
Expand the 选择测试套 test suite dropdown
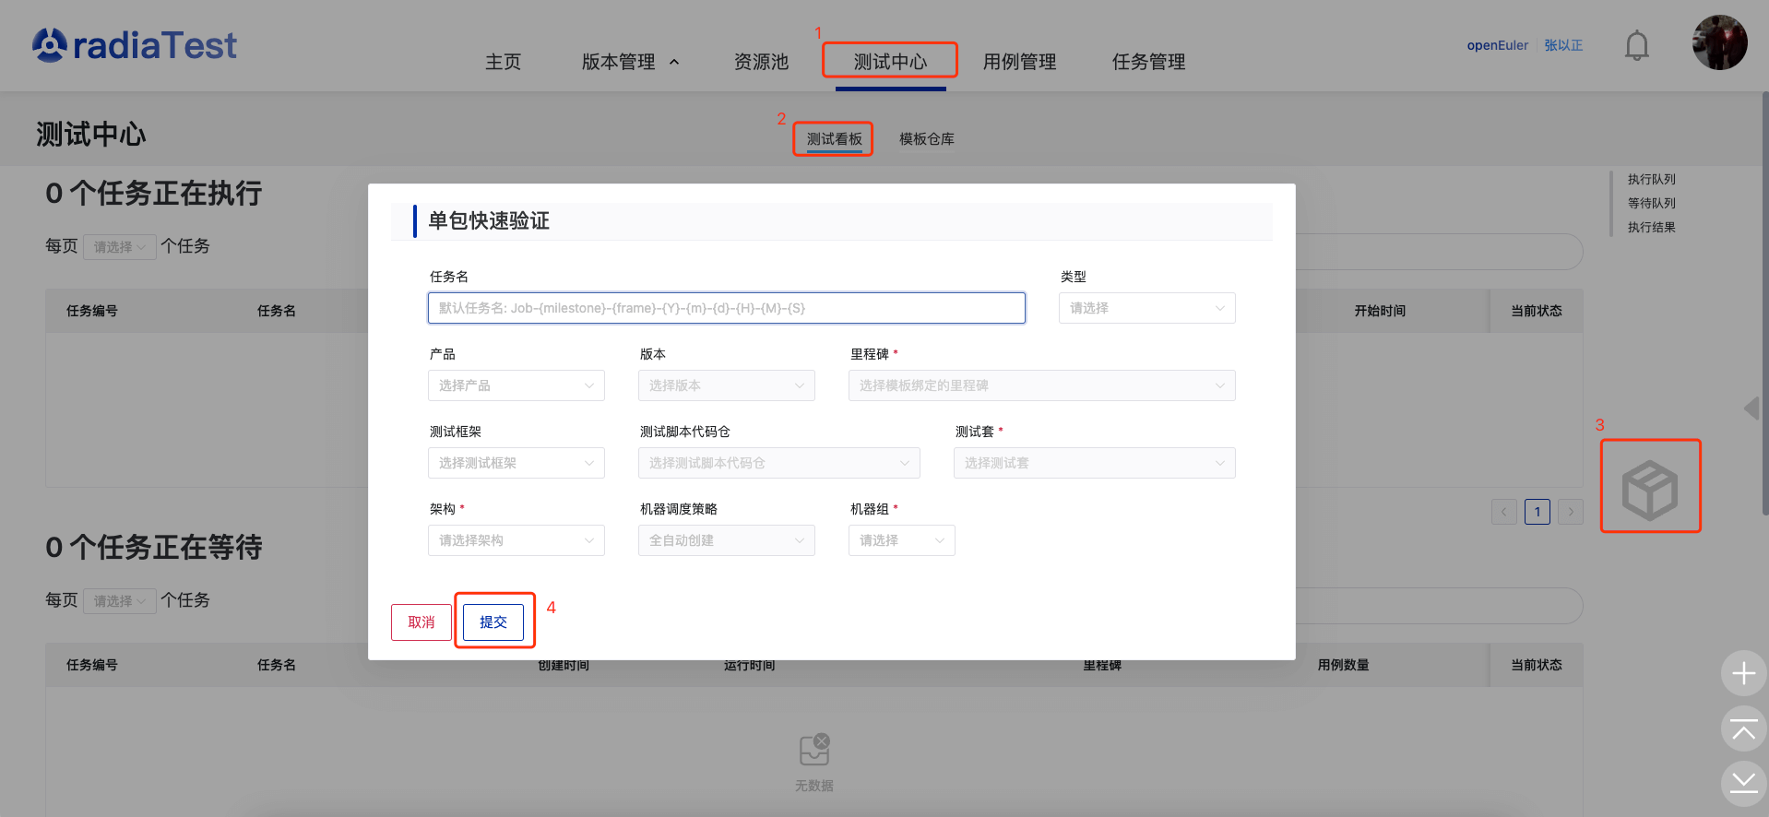click(x=1094, y=463)
